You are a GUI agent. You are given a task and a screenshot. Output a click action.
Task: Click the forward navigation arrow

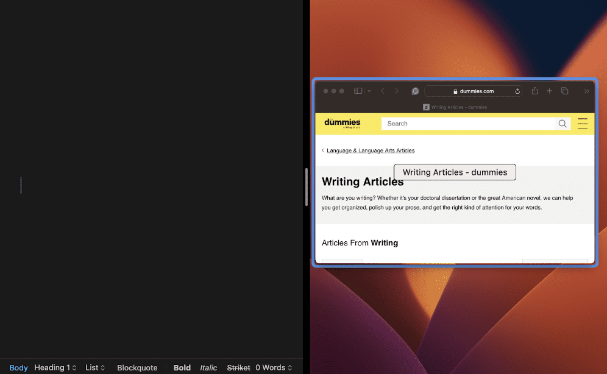click(396, 91)
